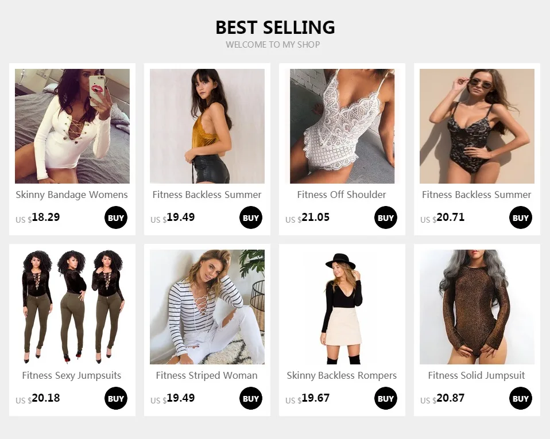The image size is (550, 439).
Task: Click BUY button for the $18.29 Skinny Bandage Womens item
Action: tap(116, 217)
